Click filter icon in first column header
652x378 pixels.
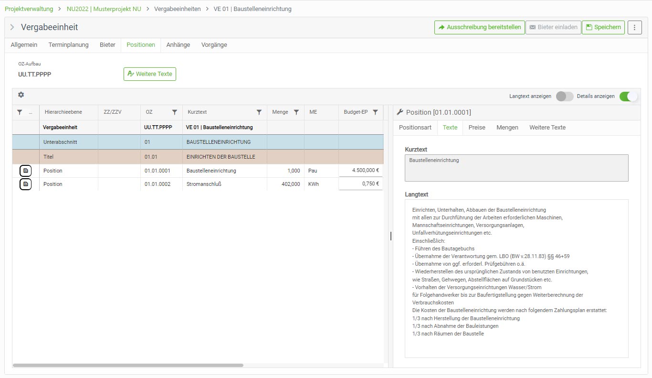point(20,112)
